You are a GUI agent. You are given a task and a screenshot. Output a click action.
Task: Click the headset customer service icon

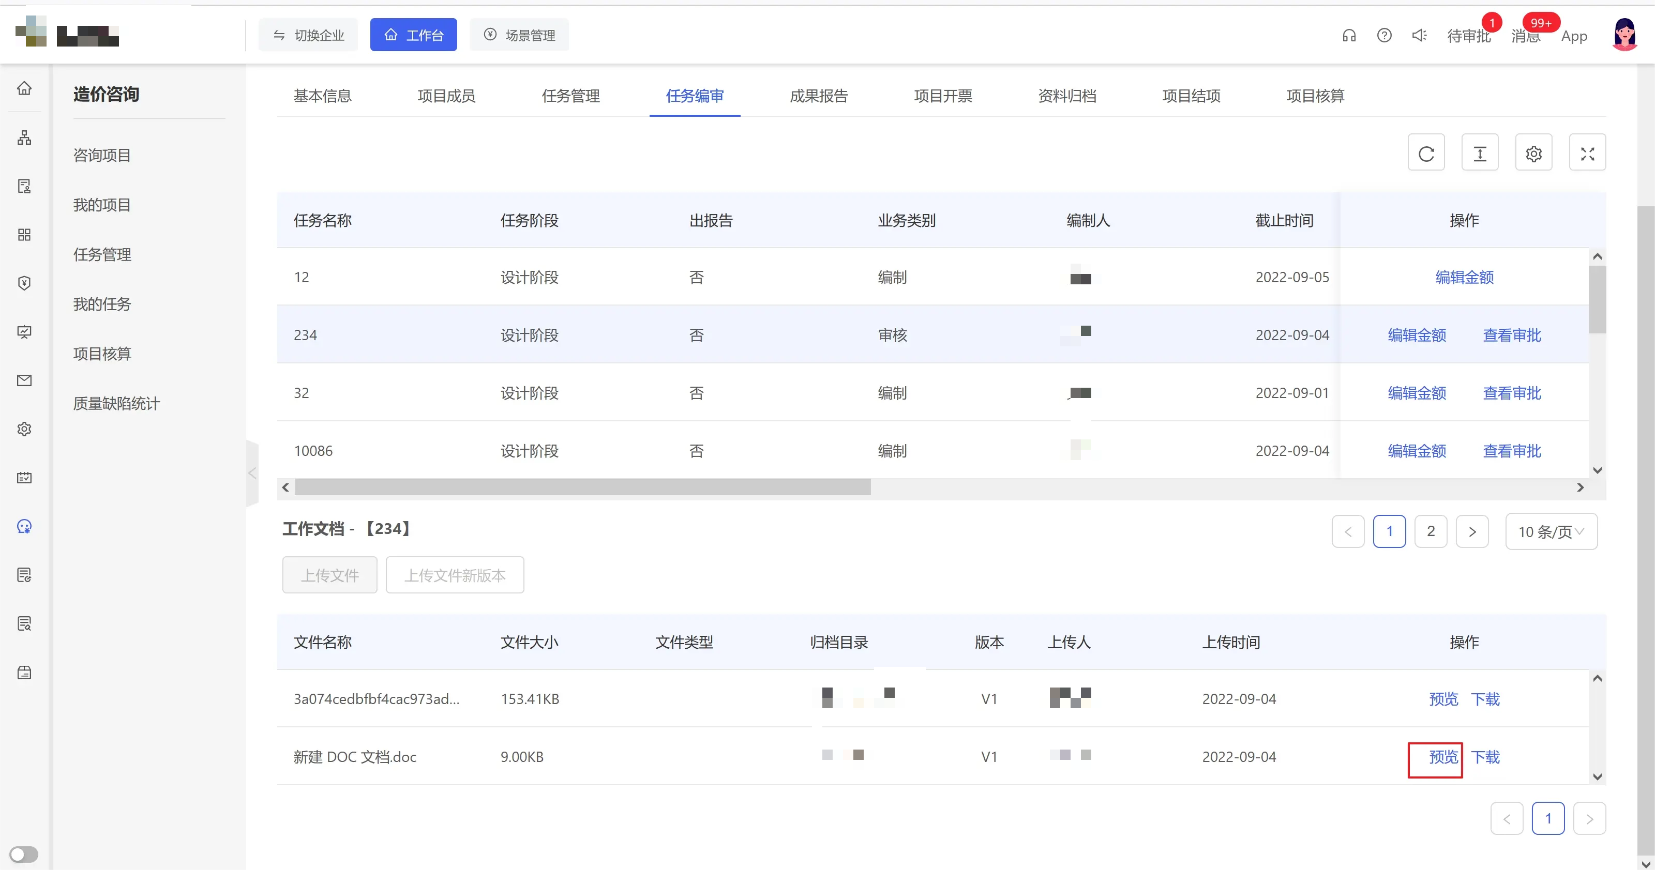click(x=1348, y=35)
